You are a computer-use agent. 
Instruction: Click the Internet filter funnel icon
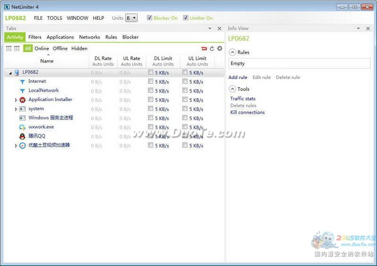22,82
